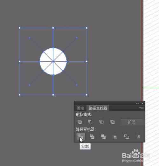Click the middle-right bounding box handle
Screen dimensions: 159x166
pos(86,61)
